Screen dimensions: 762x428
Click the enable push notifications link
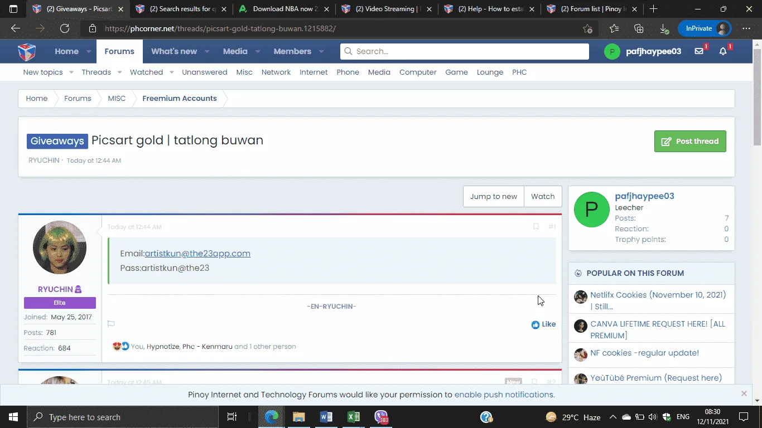pos(504,395)
